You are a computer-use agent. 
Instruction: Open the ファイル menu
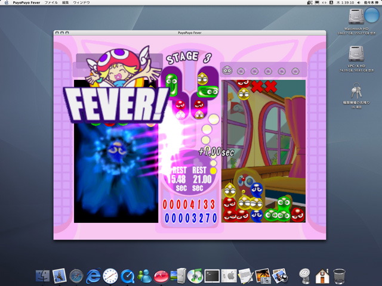pos(51,2)
